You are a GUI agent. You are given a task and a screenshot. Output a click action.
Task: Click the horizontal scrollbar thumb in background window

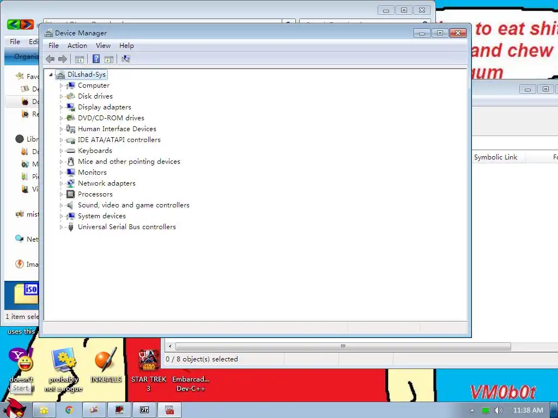(x=343, y=346)
